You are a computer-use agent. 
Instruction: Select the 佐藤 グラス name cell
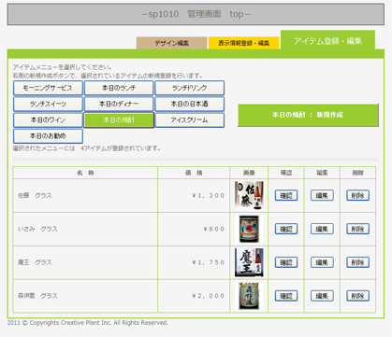[85, 196]
